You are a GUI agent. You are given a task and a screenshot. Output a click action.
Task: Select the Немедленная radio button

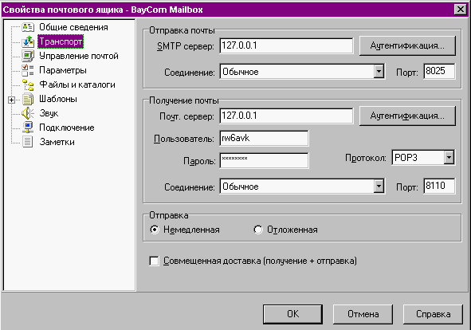click(x=155, y=230)
